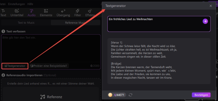Close the Textgenerator dialog
Image resolution: width=218 pixels, height=101 pixels.
211,6
